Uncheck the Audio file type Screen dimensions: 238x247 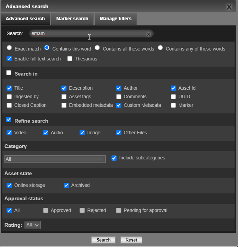[x=46, y=133]
